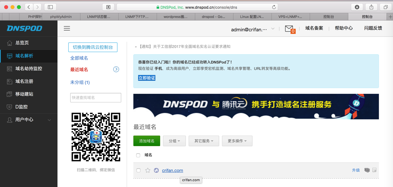Open the 更多操作 dropdown button
393x187 pixels.
point(237,141)
